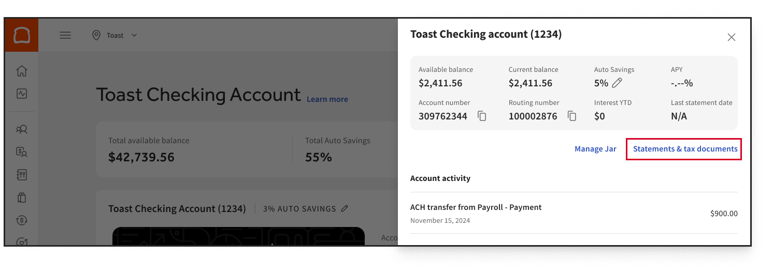This screenshot has width=773, height=273.
Task: Open the dollar refresh sidebar icon
Action: coord(22,220)
